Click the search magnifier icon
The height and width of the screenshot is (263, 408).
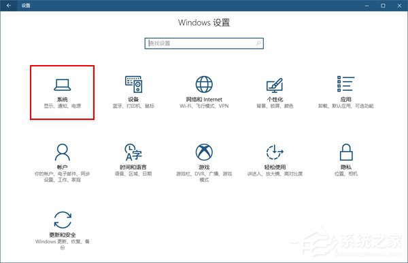(258, 43)
